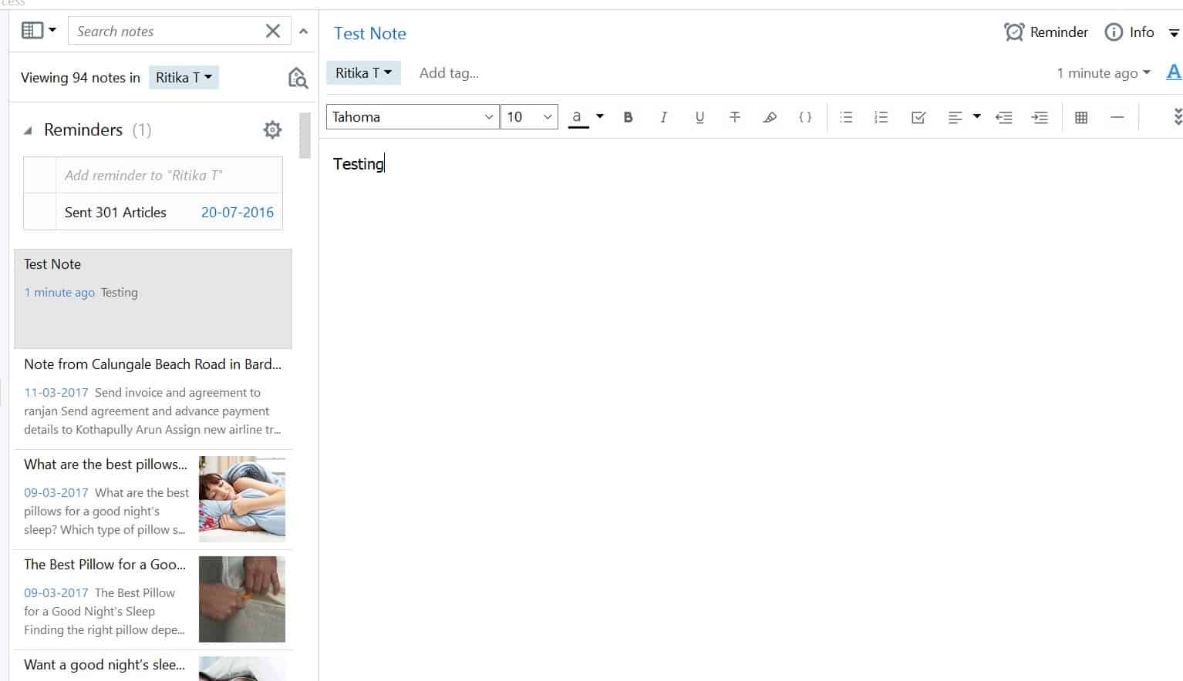Open the note Info panel
The height and width of the screenshot is (681, 1183).
1130,32
